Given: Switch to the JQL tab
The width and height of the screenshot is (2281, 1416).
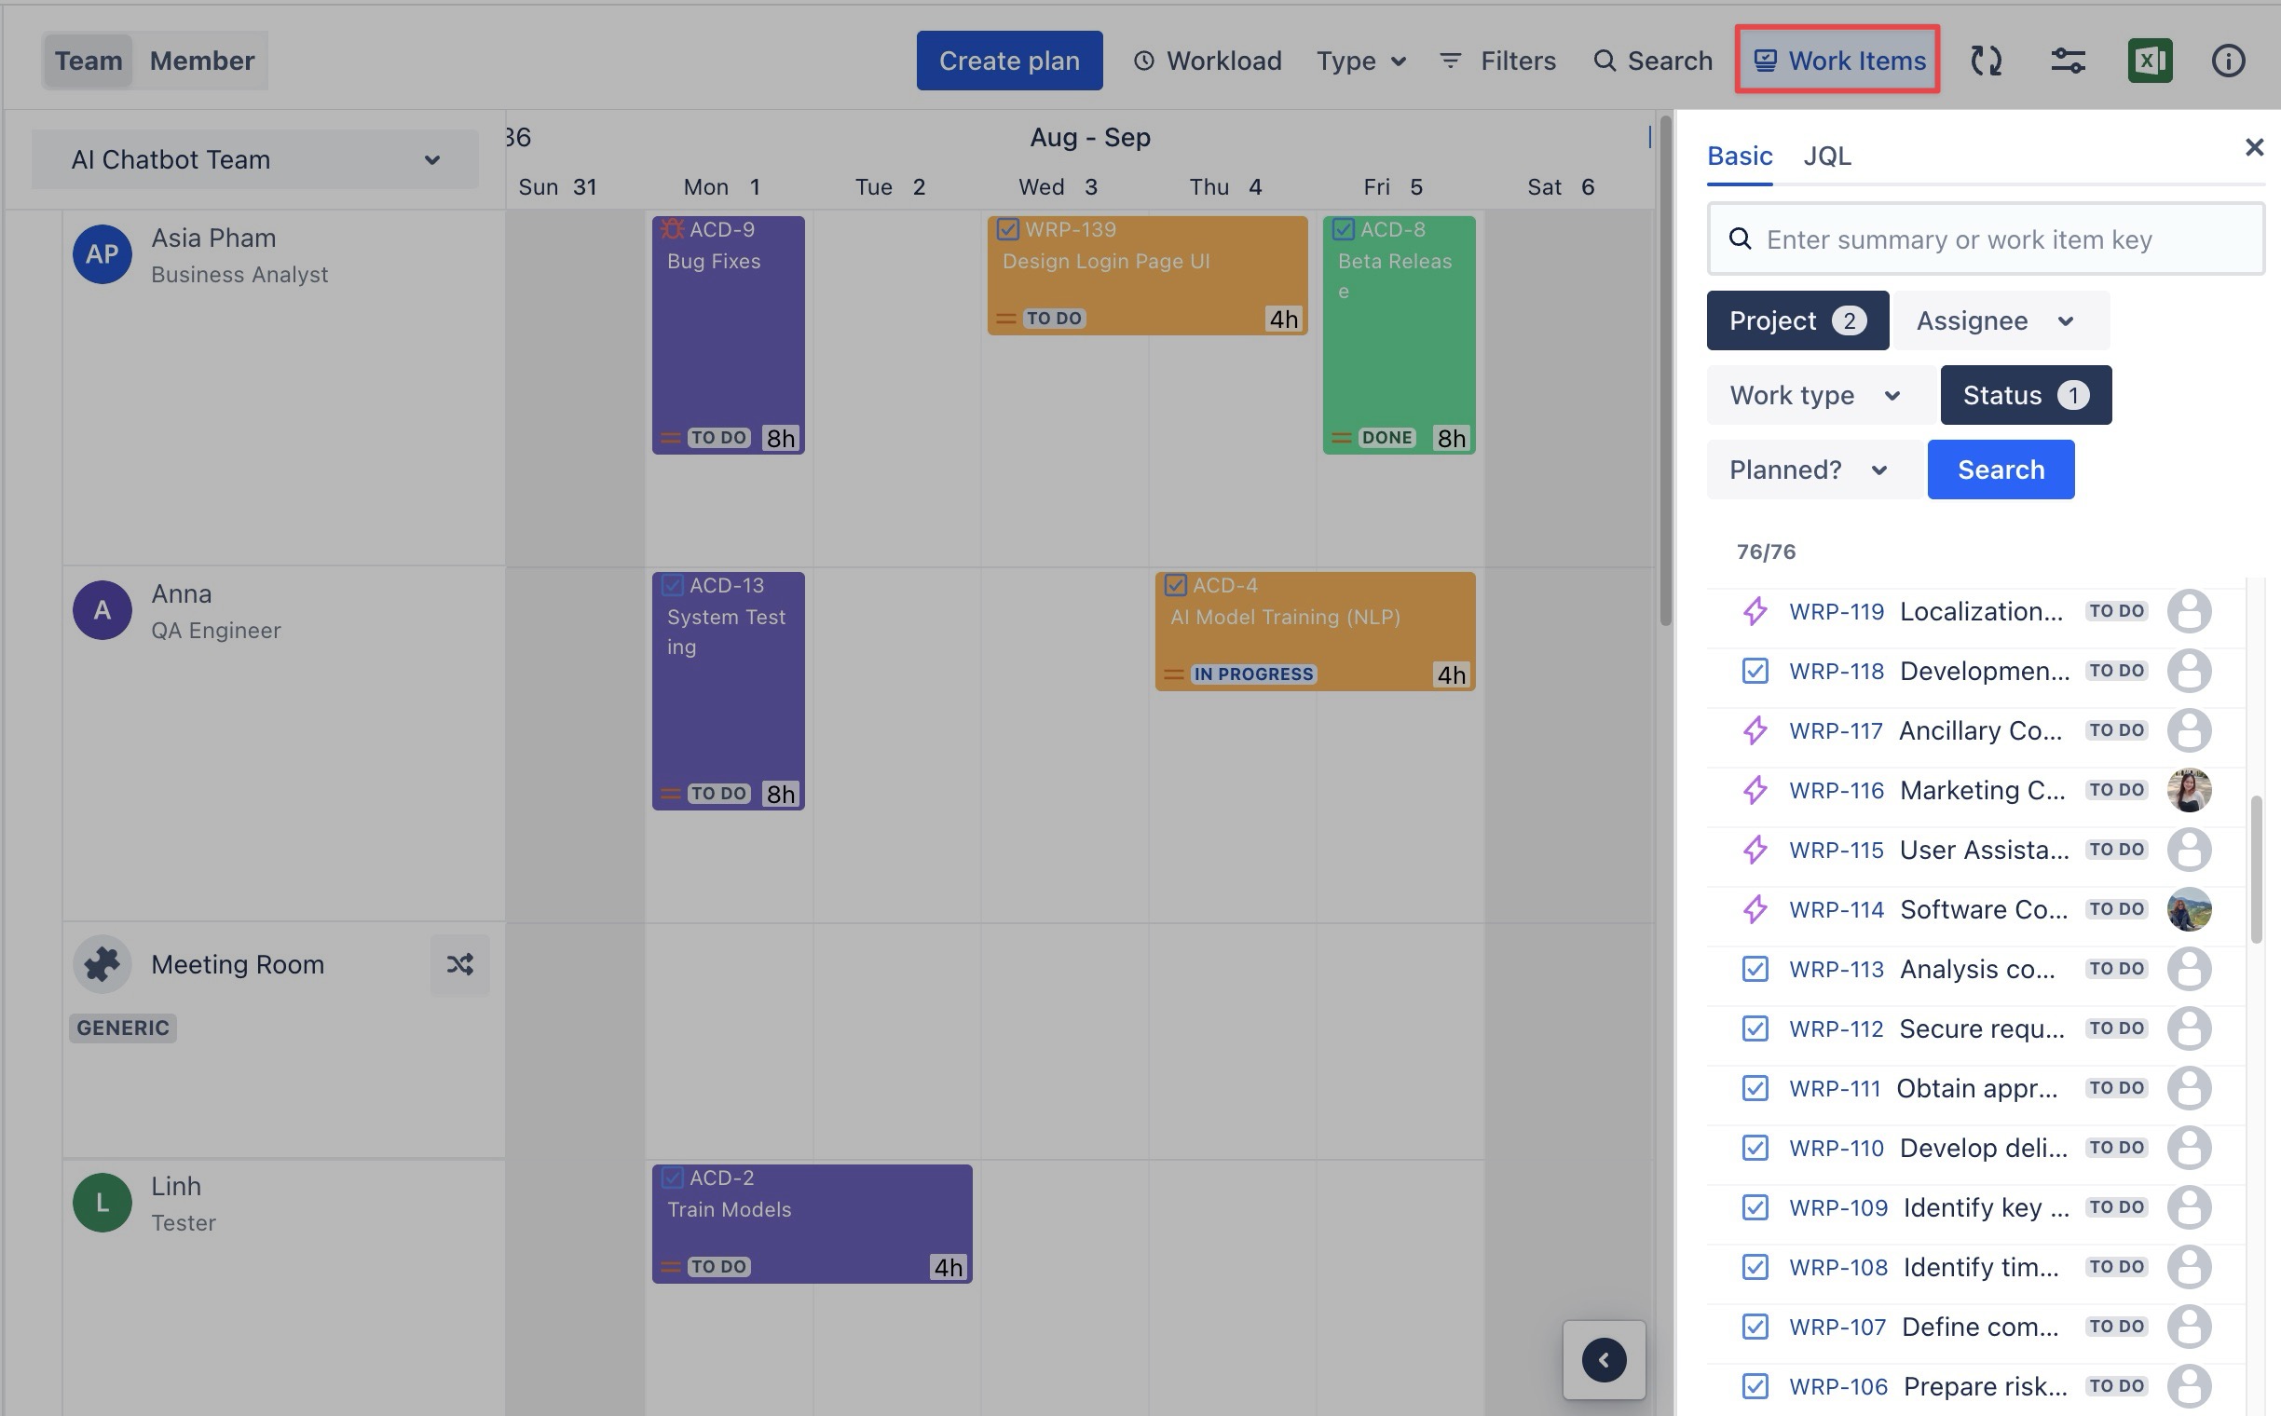Looking at the screenshot, I should (x=1826, y=157).
